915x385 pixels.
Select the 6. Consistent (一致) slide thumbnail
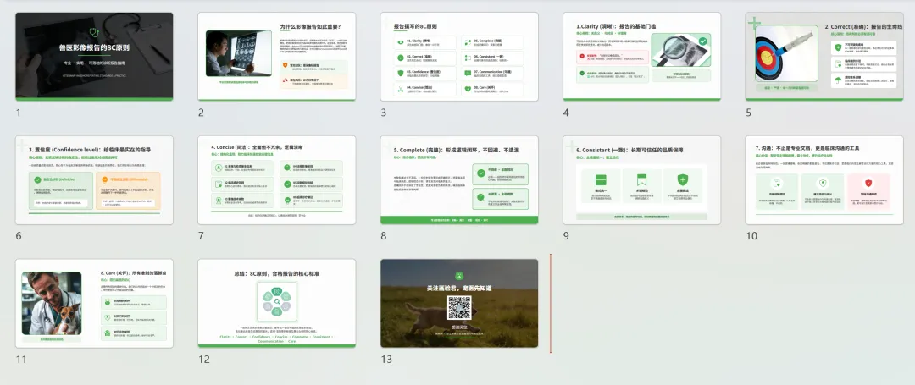click(642, 180)
